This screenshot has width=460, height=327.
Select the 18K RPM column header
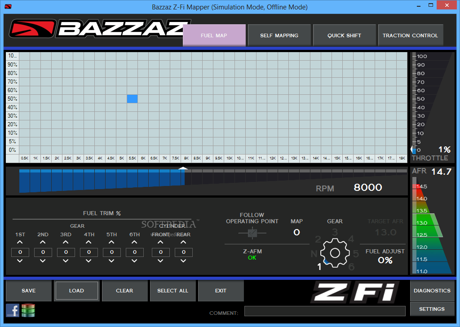tap(402, 159)
